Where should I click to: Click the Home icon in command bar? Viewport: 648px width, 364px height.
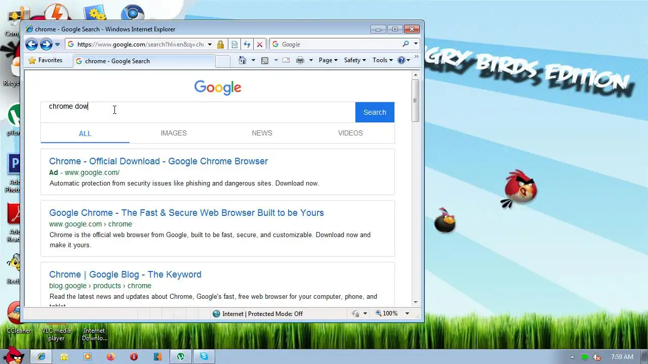tap(242, 60)
